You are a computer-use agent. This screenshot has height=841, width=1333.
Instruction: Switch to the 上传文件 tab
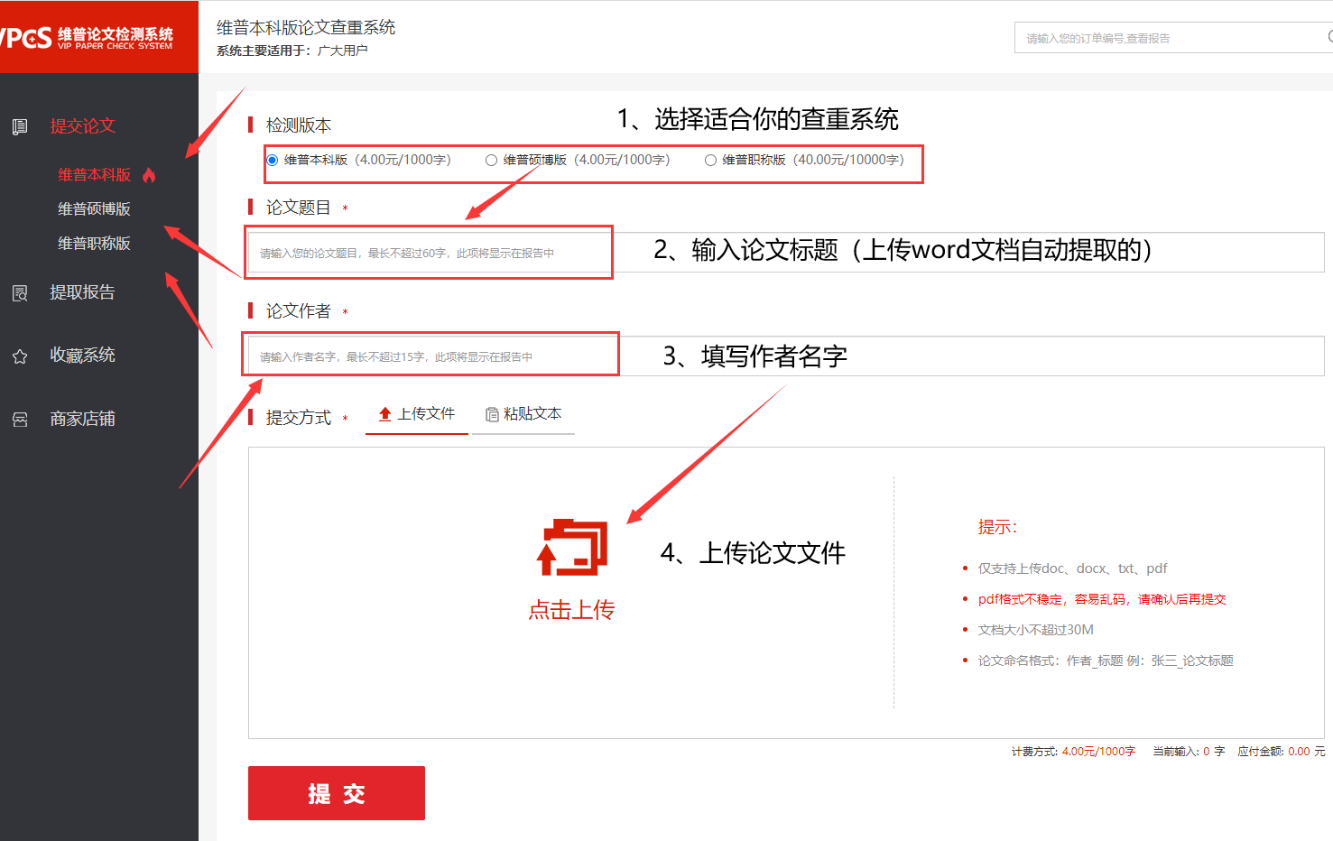(x=417, y=414)
